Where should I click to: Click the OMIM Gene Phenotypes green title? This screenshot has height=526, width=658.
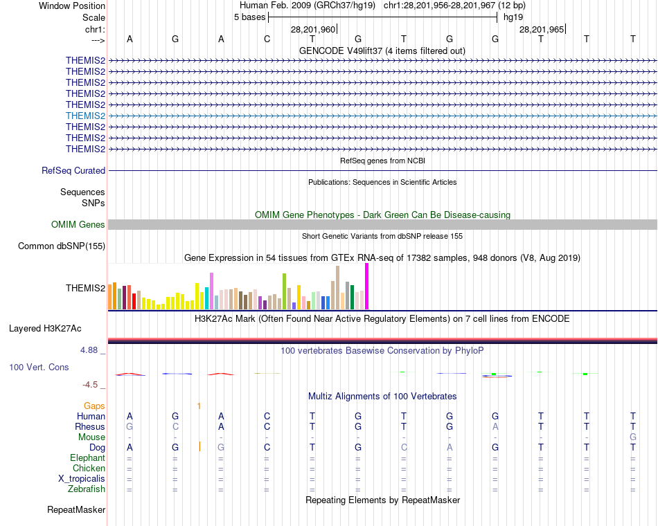pyautogui.click(x=383, y=215)
